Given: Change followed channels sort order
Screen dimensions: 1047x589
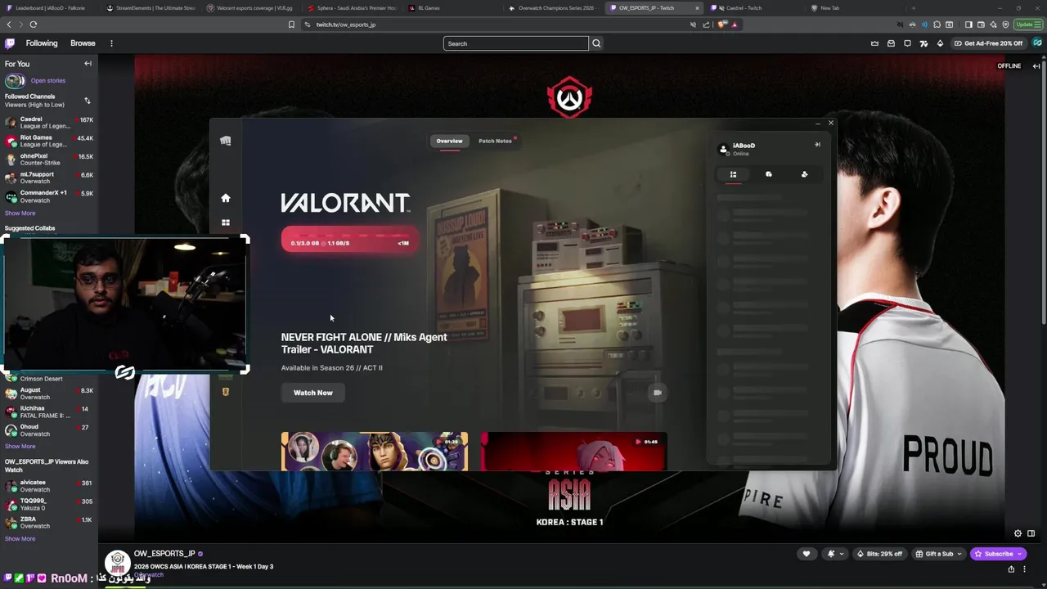Looking at the screenshot, I should click(88, 101).
